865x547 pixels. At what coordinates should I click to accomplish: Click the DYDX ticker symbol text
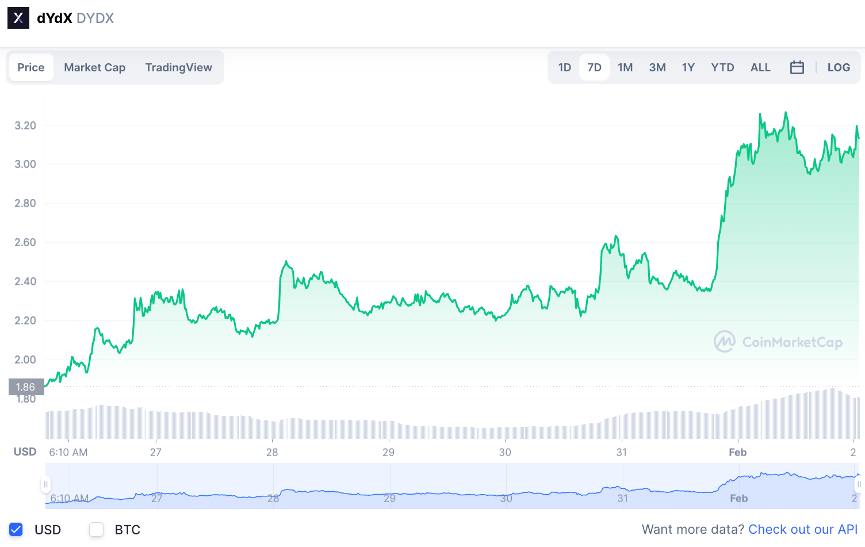click(95, 18)
